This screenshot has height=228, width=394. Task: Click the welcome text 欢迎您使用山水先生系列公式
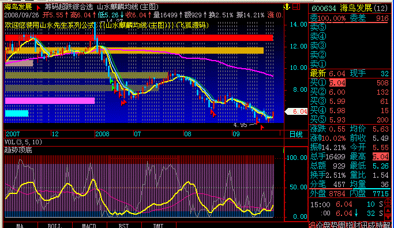49,25
